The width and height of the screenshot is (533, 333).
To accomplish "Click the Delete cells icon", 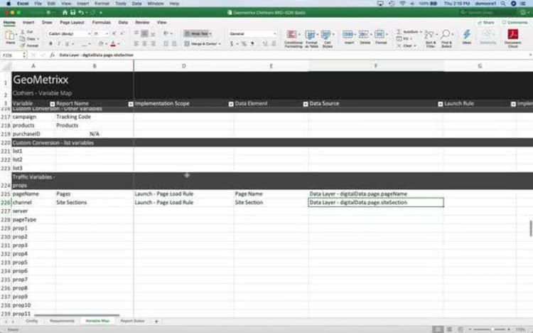I will pyautogui.click(x=363, y=34).
